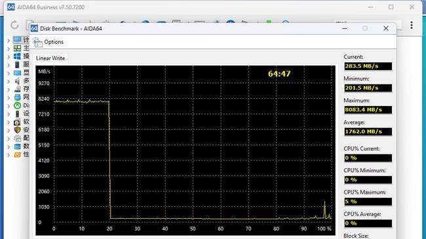The height and width of the screenshot is (239, 426).
Task: Click the Display (显) monitor tree icon
Action: 18,73
